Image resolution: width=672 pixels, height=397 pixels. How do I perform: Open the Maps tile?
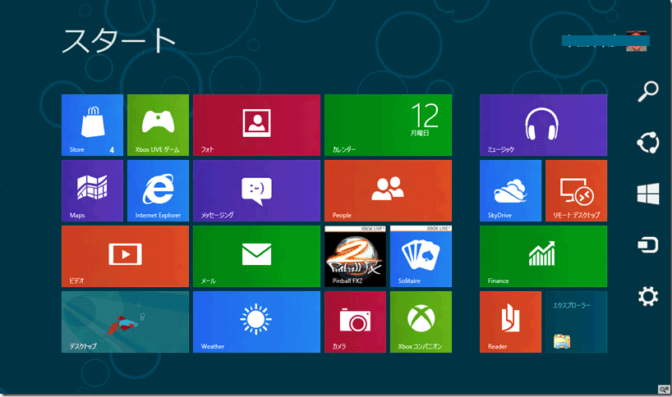[92, 191]
